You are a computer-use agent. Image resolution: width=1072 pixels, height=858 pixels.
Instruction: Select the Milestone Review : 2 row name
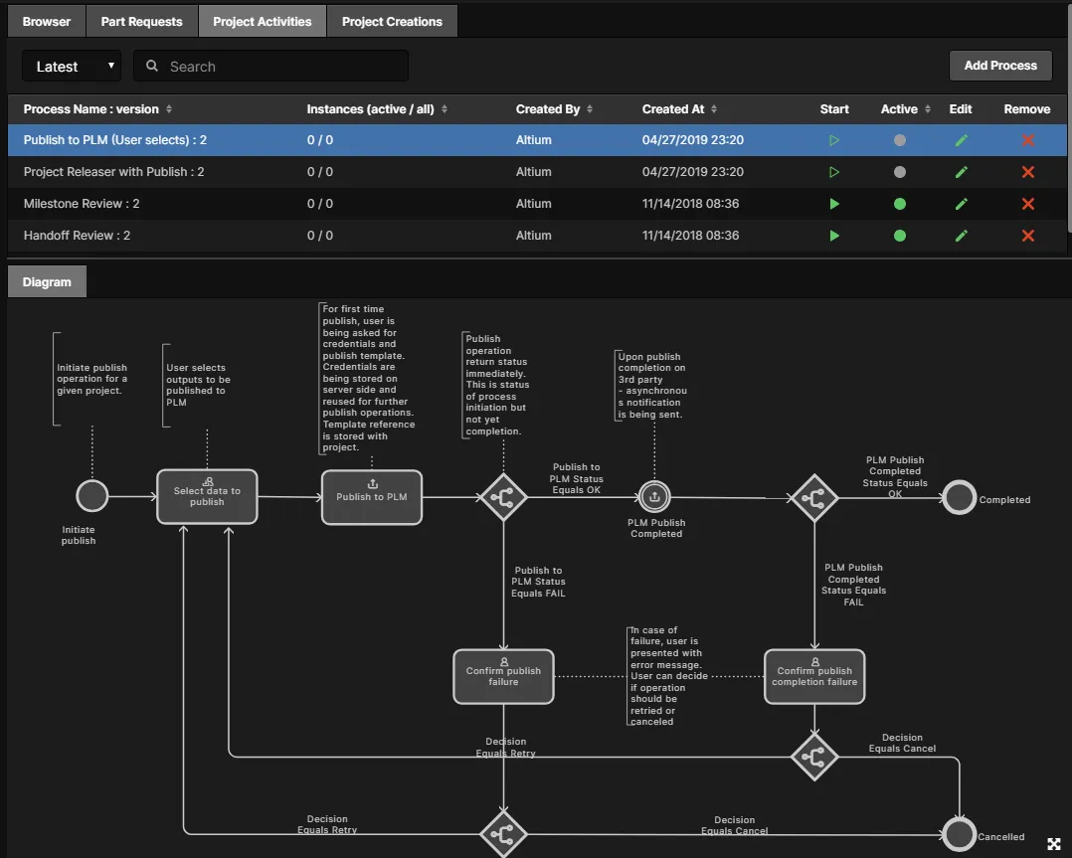82,204
